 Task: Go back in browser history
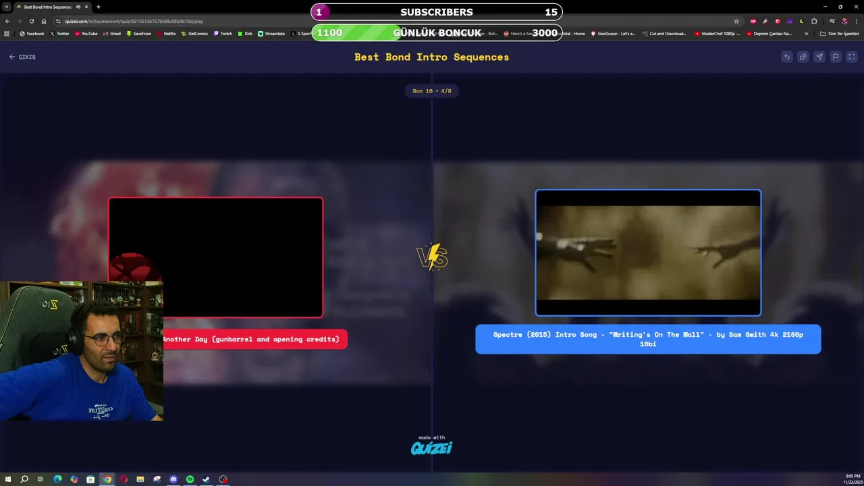7,21
